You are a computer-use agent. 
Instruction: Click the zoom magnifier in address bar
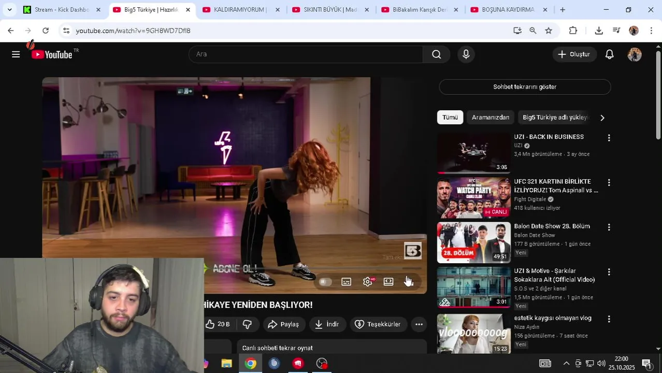coord(533,31)
